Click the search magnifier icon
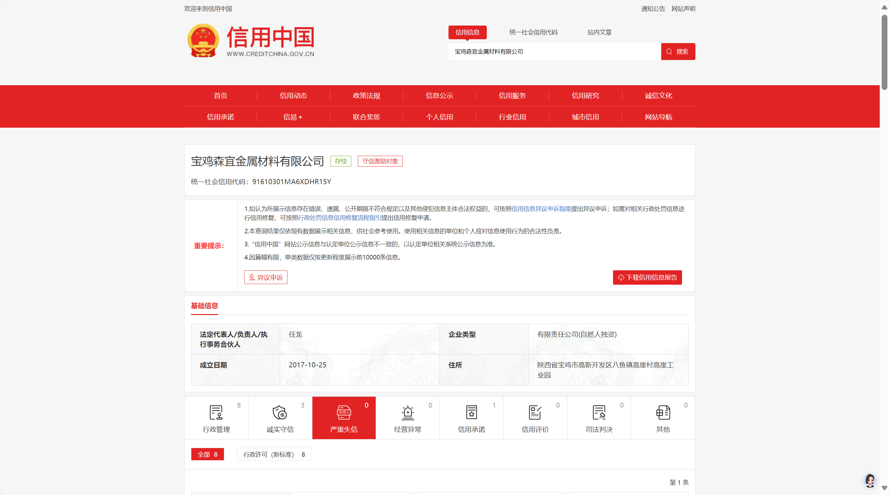The width and height of the screenshot is (889, 495). click(x=669, y=51)
